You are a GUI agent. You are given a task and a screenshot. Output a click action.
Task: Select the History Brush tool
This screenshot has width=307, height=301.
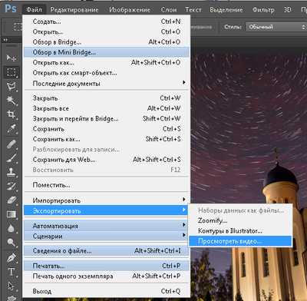(x=12, y=187)
